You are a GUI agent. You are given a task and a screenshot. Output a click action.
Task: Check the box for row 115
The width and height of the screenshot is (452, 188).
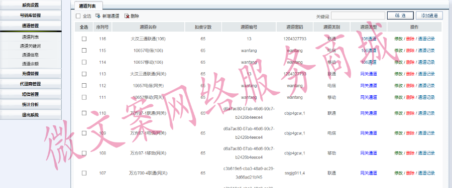(84, 50)
